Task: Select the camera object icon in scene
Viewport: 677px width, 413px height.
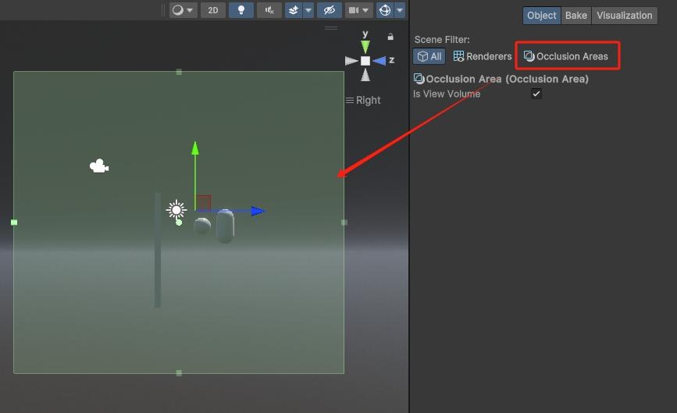Action: click(x=99, y=166)
